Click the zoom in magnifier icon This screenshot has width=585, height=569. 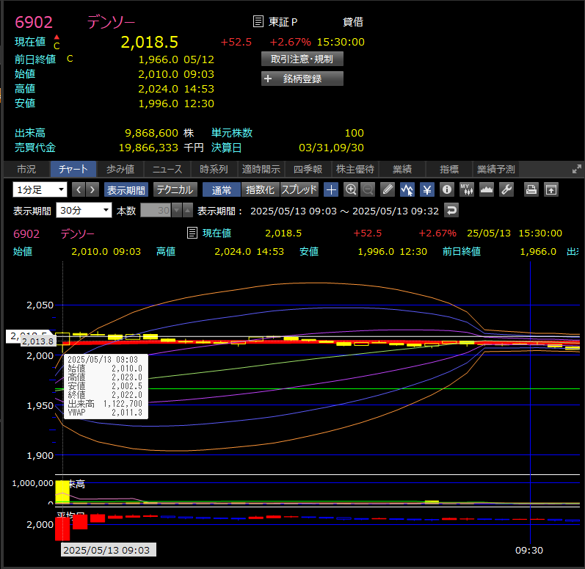351,189
